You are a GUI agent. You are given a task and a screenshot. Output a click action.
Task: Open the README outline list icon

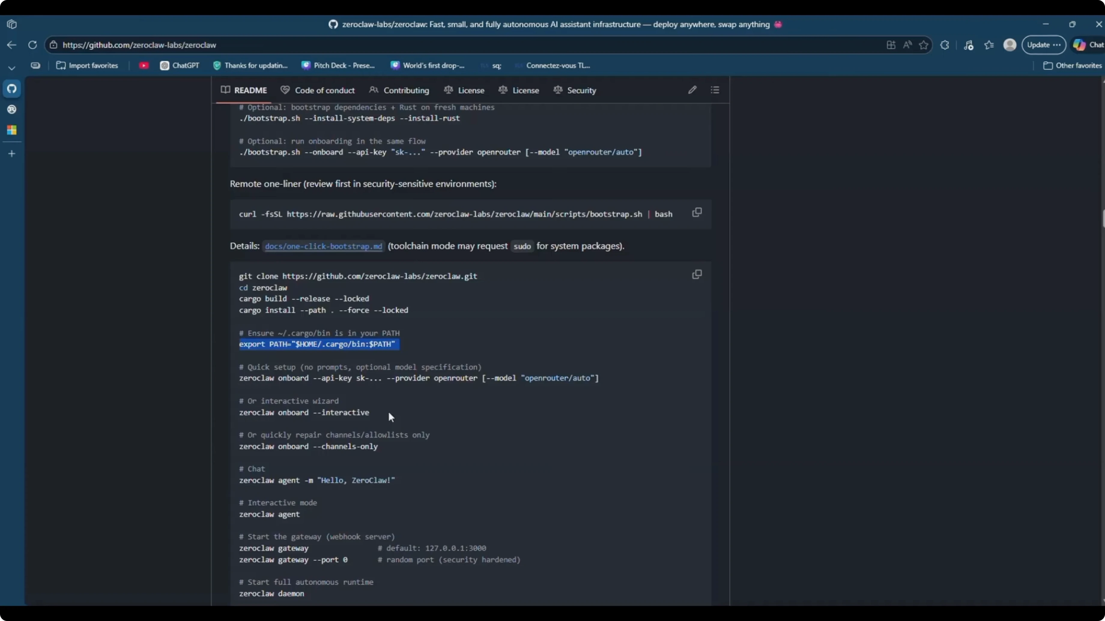point(715,90)
